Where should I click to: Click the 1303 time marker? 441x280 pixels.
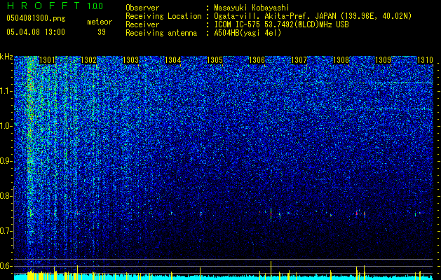[x=131, y=60]
